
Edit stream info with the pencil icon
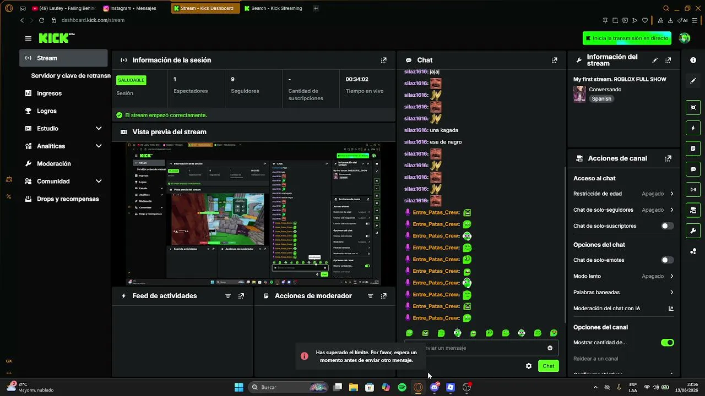(655, 60)
